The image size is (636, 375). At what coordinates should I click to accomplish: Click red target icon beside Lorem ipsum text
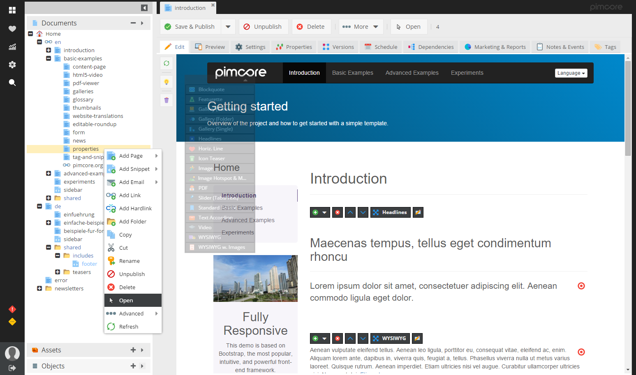[581, 286]
